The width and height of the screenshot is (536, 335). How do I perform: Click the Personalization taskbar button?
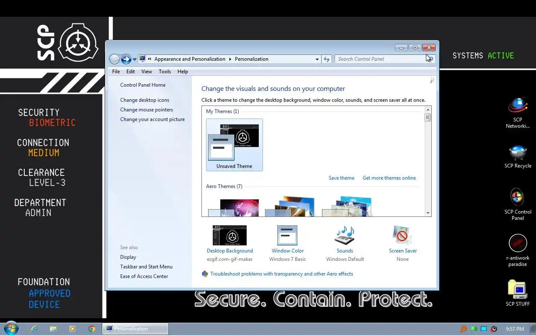[135, 329]
